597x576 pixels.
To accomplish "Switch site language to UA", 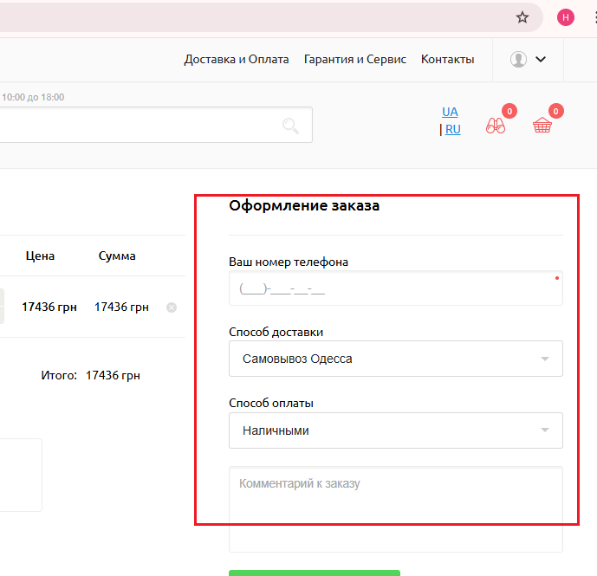I will click(x=450, y=112).
